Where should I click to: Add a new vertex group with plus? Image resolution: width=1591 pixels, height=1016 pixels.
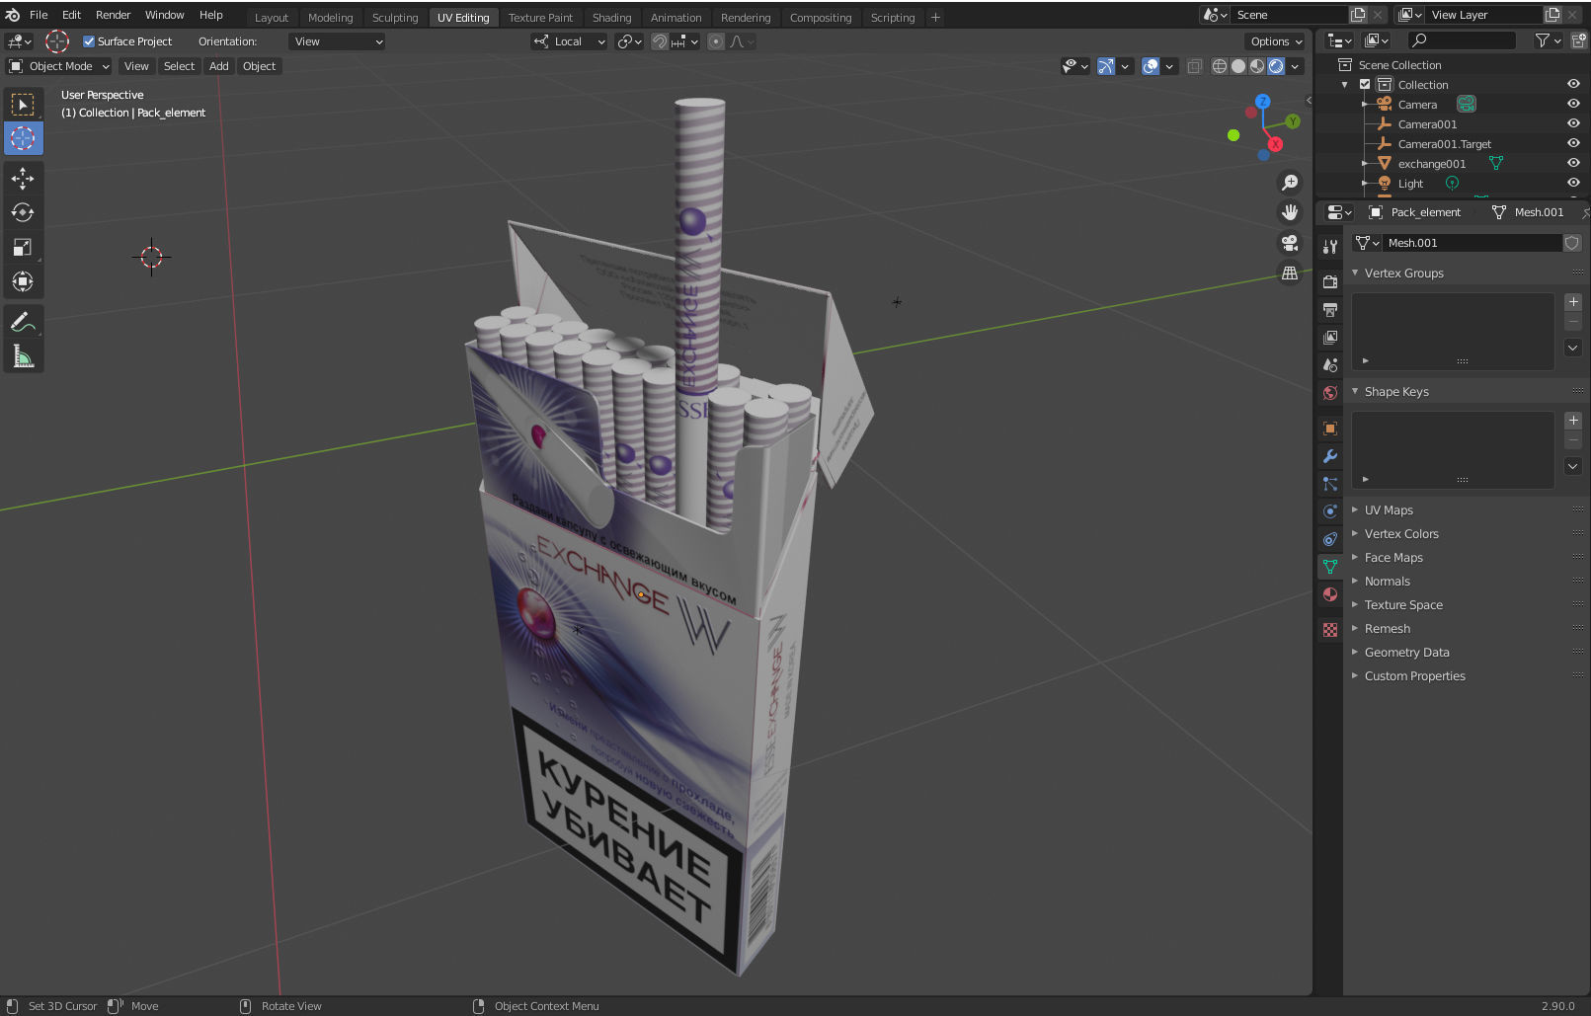click(x=1573, y=302)
